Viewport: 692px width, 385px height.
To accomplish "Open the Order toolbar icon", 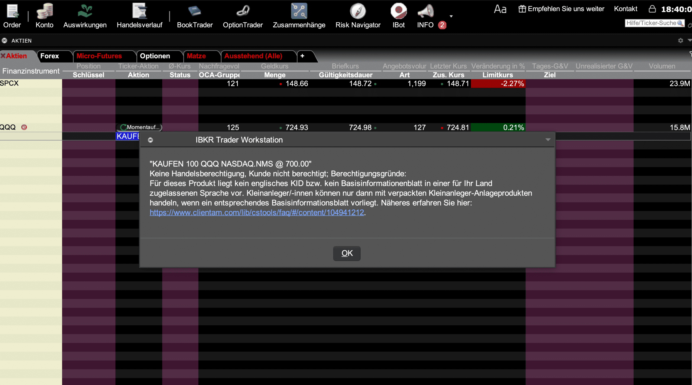I will 12,16.
